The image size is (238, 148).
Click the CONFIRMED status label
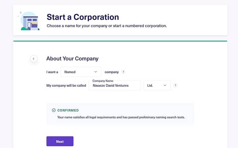pyautogui.click(x=68, y=110)
